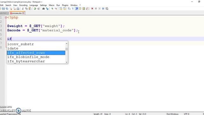
Task: Toggle the active indent guide button
Action: [x=76, y=9]
